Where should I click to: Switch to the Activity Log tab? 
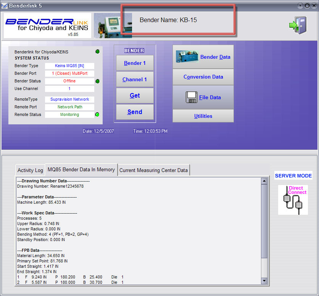point(30,170)
